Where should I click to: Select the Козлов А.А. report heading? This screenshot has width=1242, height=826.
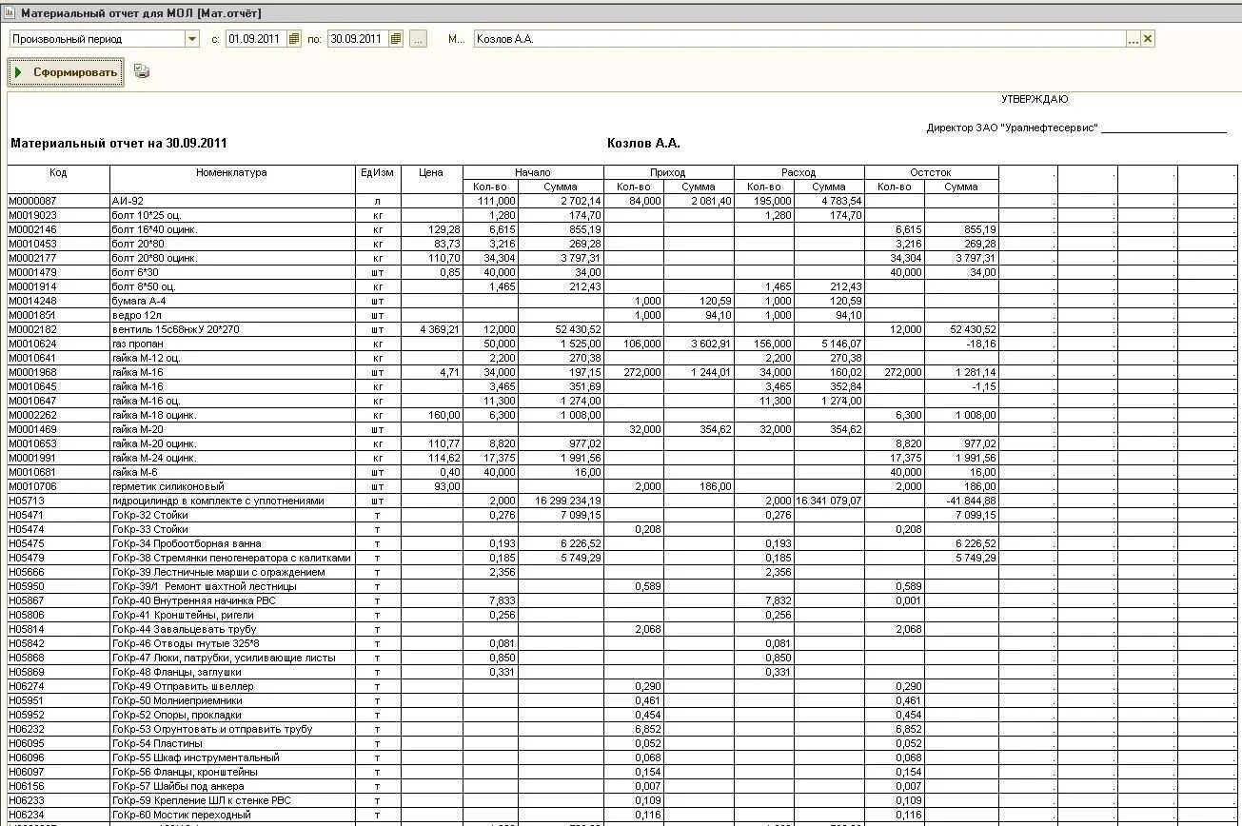[643, 144]
